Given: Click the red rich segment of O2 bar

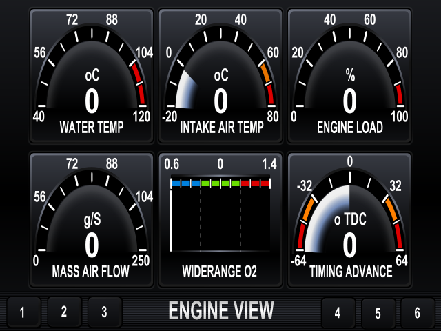Looking at the screenshot, I should [255, 183].
